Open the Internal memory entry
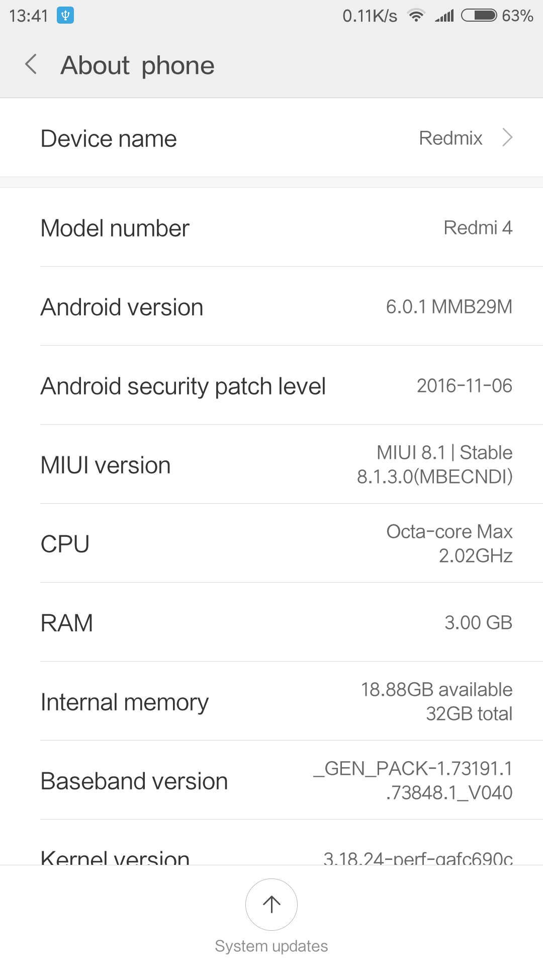Screen dimensions: 543x966 [x=271, y=701]
